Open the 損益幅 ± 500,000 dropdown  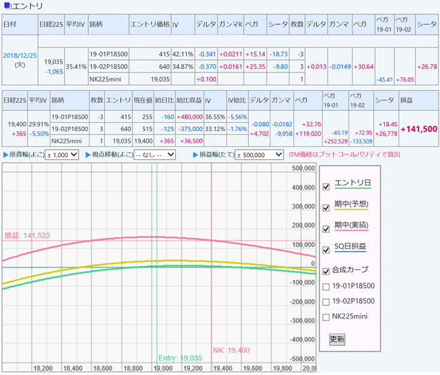coord(259,155)
